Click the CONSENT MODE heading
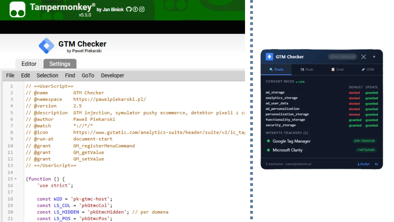The height and width of the screenshot is (222, 394). click(x=280, y=82)
